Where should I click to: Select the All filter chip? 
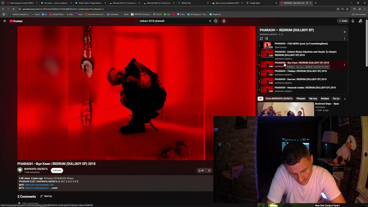tap(260, 99)
